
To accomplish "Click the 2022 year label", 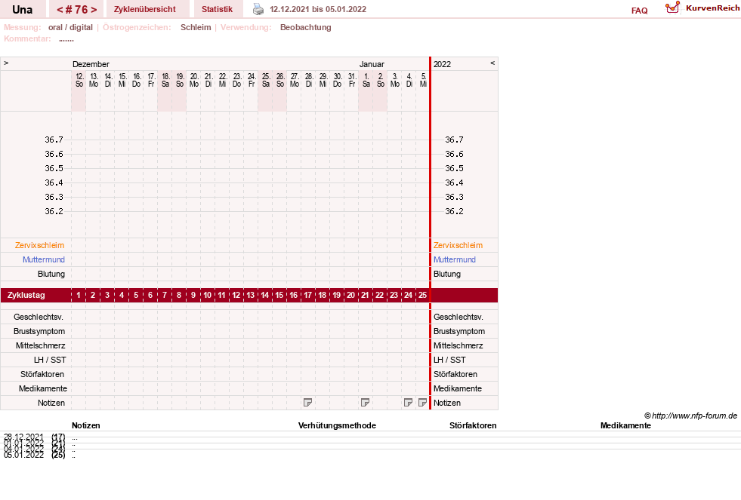I will click(x=443, y=64).
